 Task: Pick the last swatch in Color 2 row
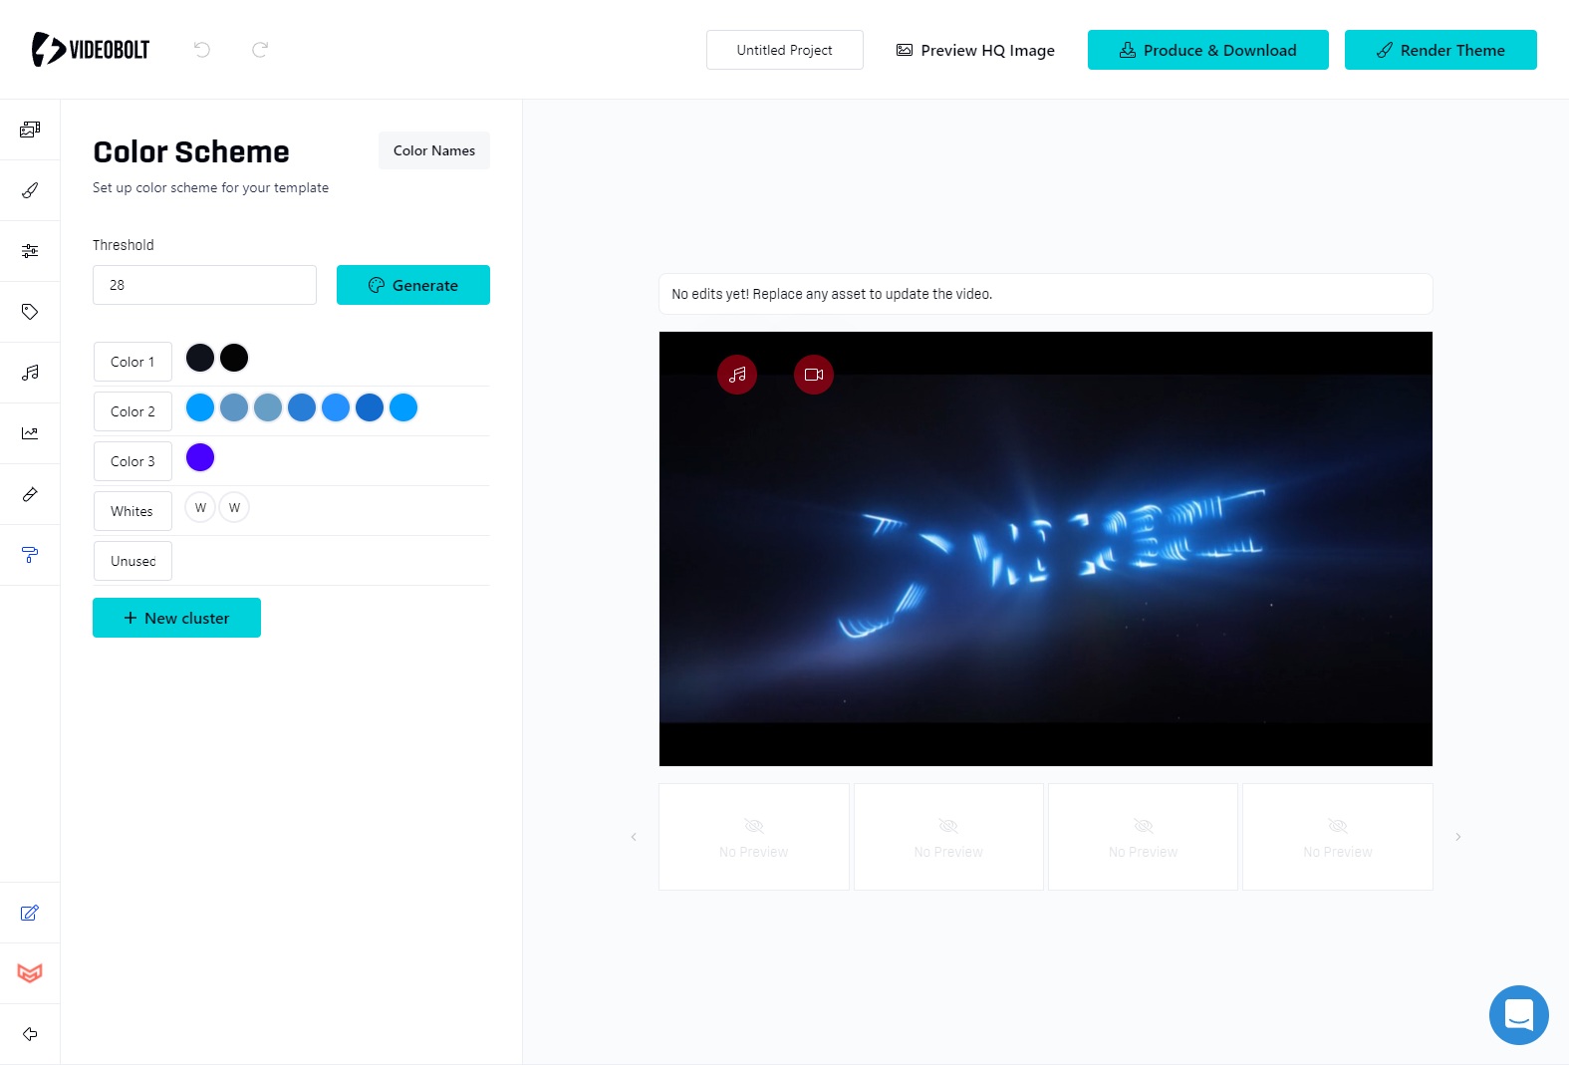[x=403, y=407]
